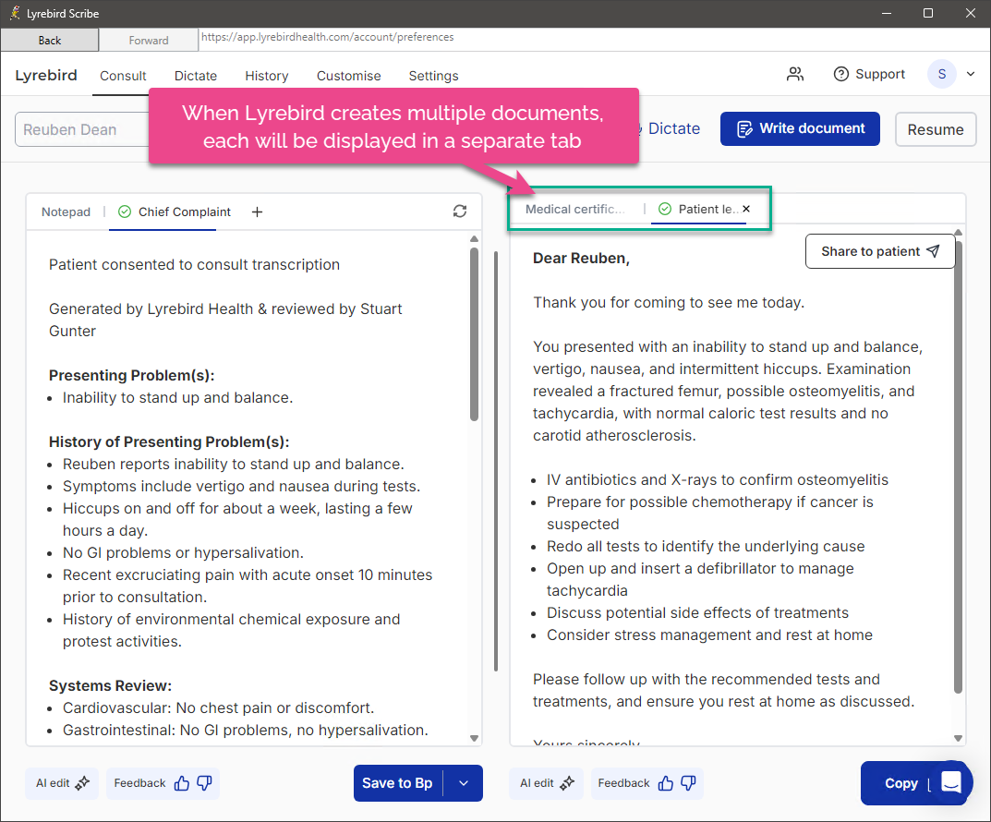Screen dimensions: 991x822
Task: Minimize the Lyrebird Scribe window
Action: click(x=887, y=13)
